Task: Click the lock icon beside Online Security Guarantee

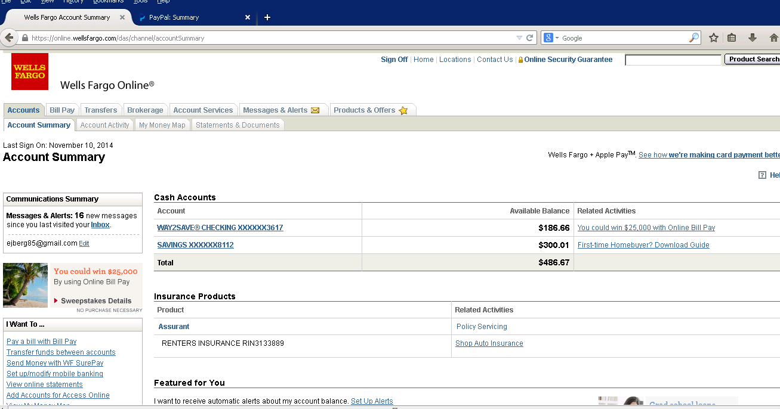Action: click(520, 60)
